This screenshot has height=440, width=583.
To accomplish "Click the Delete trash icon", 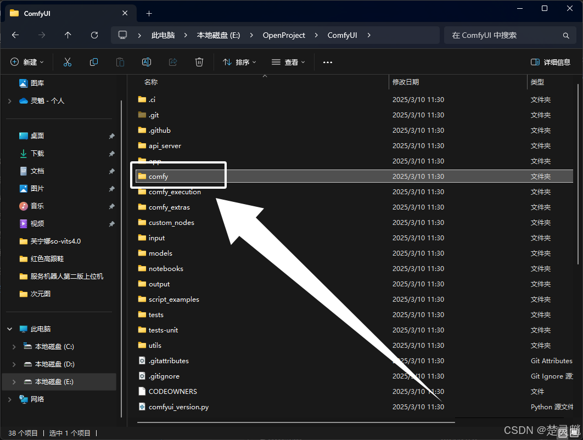I will [x=199, y=62].
